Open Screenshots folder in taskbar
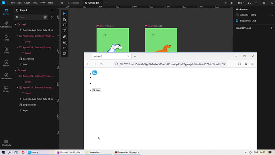This screenshot has height=155, width=275. click(x=98, y=152)
